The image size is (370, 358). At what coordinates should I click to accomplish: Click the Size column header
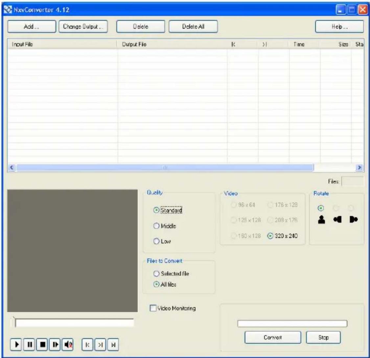[335, 44]
